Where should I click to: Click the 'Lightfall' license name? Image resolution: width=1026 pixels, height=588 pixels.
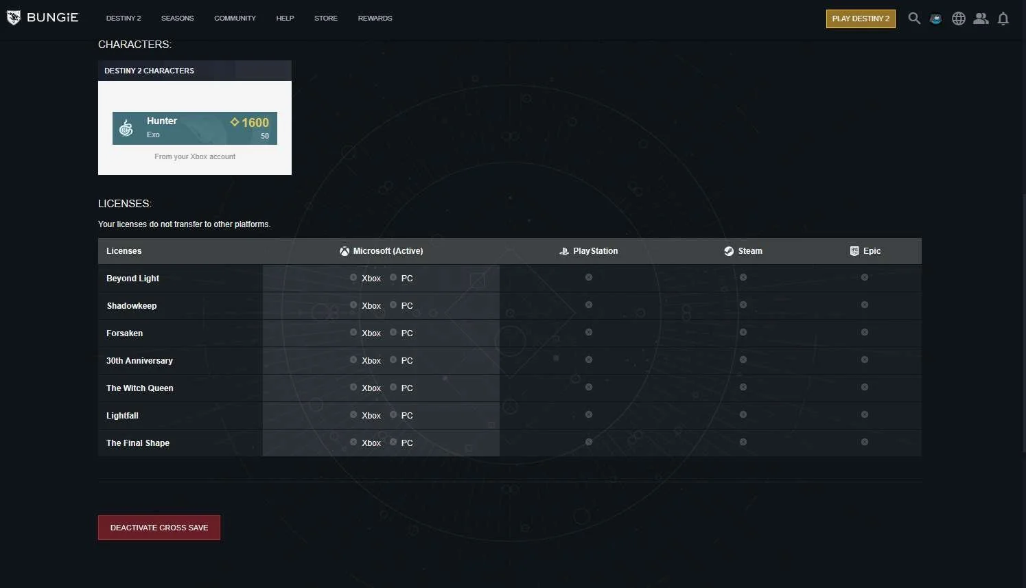[122, 416]
